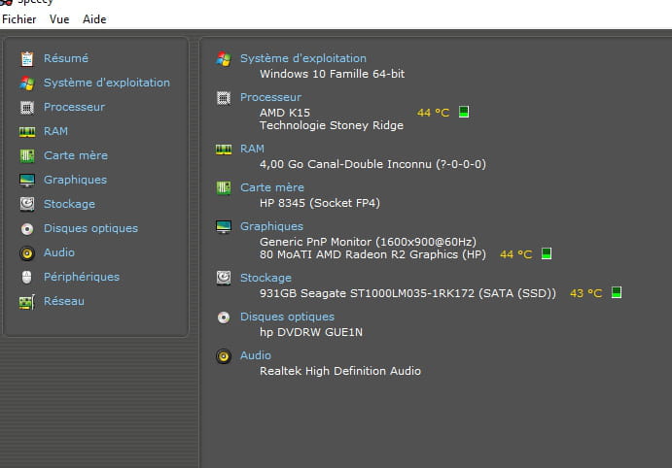
Task: Open Carte mère section in sidebar
Action: [x=76, y=155]
